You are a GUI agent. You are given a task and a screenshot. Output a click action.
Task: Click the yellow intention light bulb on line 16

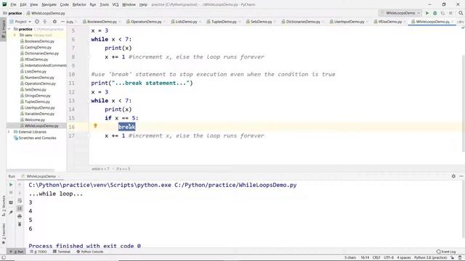coord(95,125)
